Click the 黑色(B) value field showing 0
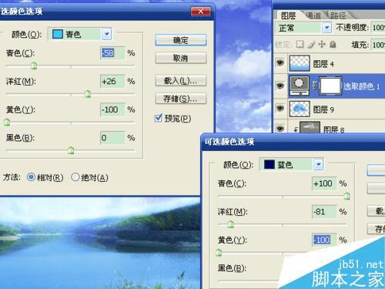The height and width of the screenshot is (289, 385). (112, 138)
